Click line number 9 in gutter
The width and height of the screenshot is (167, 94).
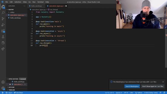coord(32,31)
